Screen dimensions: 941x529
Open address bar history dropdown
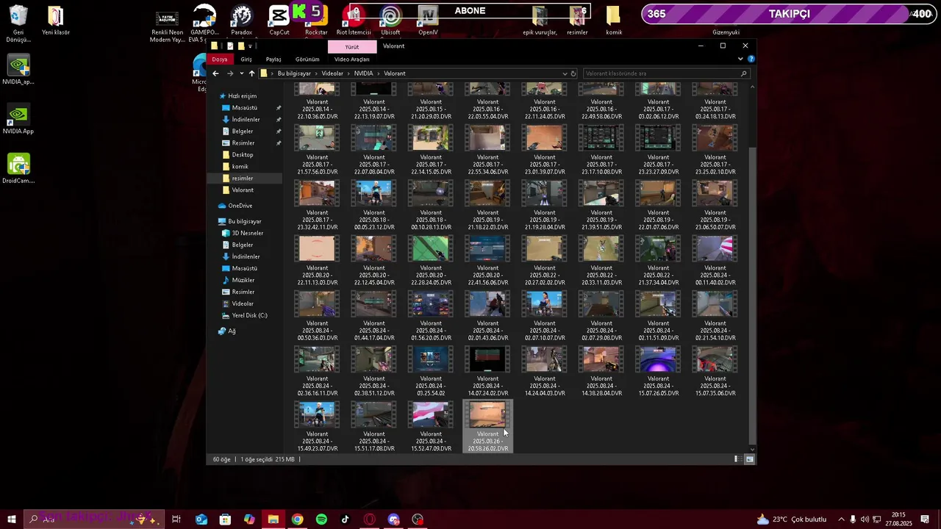(x=565, y=73)
